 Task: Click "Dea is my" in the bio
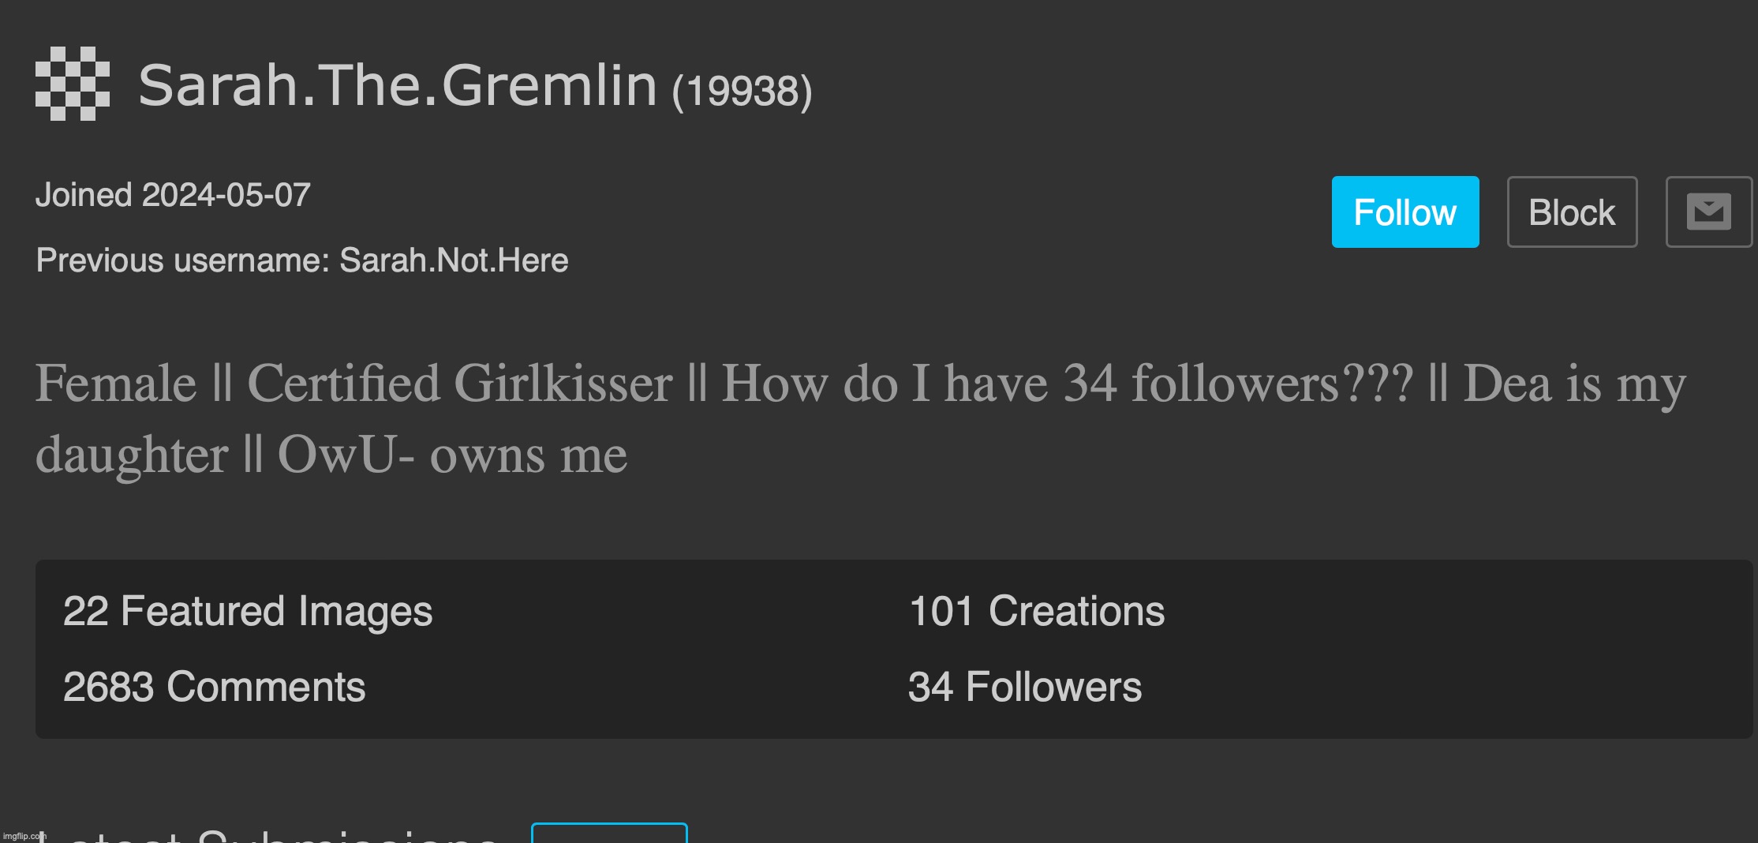coord(1574,384)
